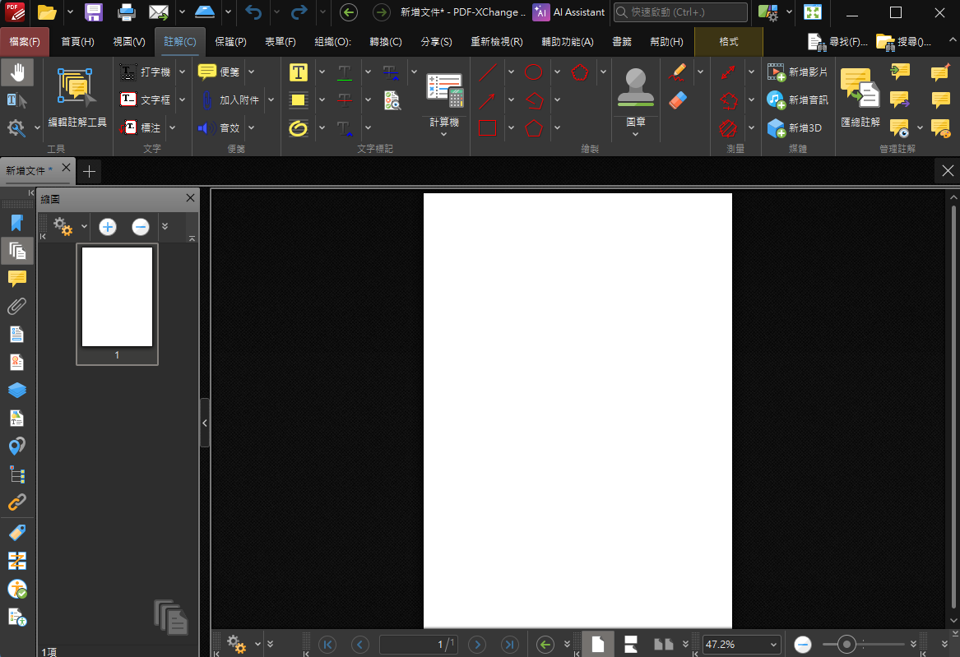
Task: Open the AI Assistant
Action: tap(568, 12)
